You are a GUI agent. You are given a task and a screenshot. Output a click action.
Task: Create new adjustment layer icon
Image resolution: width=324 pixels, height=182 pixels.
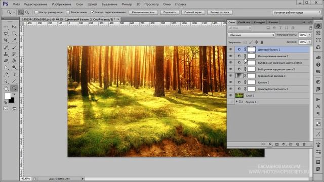point(283,144)
